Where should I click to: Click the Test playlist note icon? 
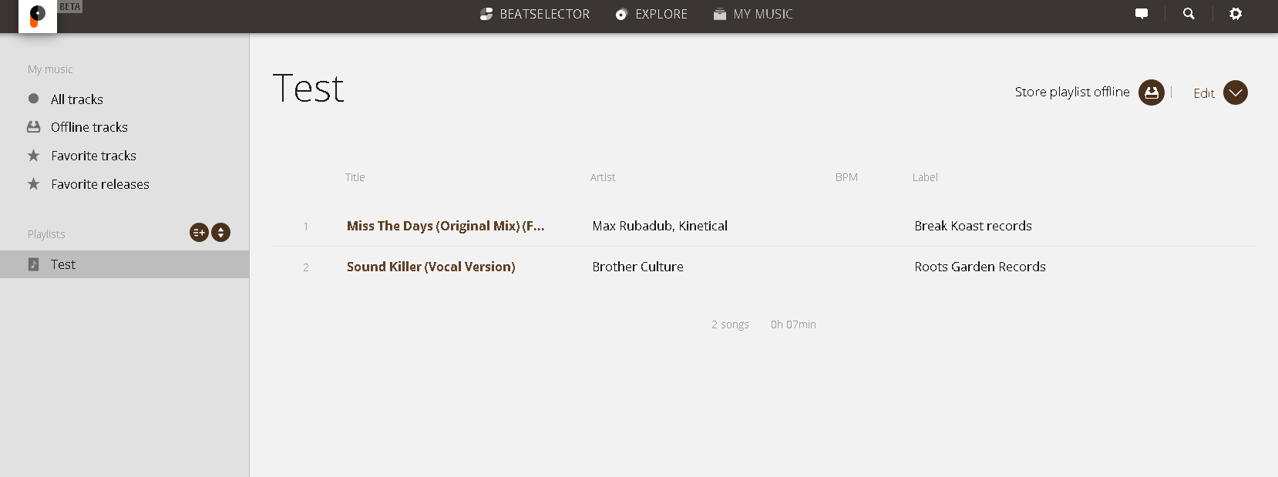[x=33, y=264]
